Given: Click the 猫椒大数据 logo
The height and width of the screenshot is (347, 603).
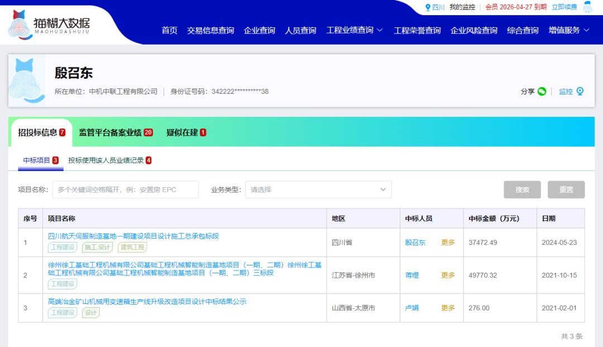Looking at the screenshot, I should pyautogui.click(x=49, y=25).
